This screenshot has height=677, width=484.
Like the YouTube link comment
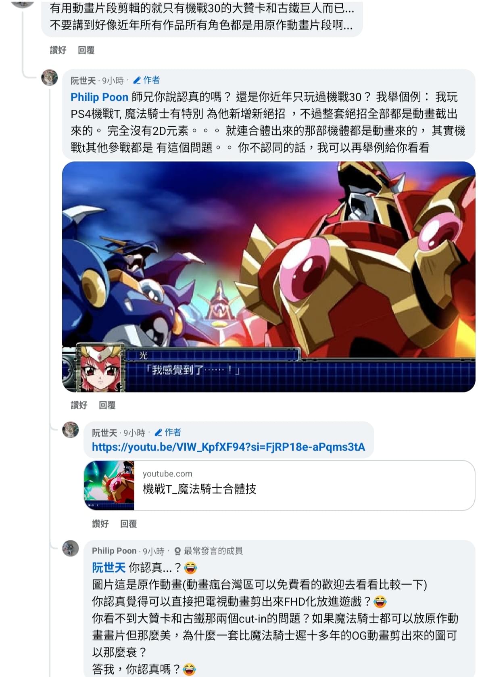(100, 524)
